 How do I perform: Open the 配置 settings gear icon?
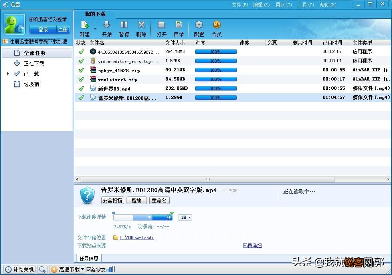(x=199, y=25)
